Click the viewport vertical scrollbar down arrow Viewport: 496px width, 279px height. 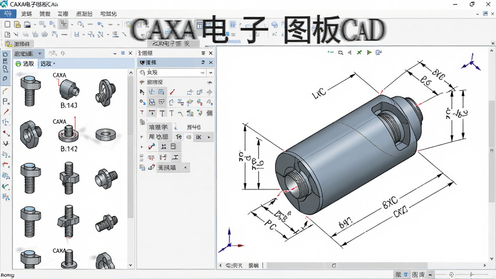(492, 259)
